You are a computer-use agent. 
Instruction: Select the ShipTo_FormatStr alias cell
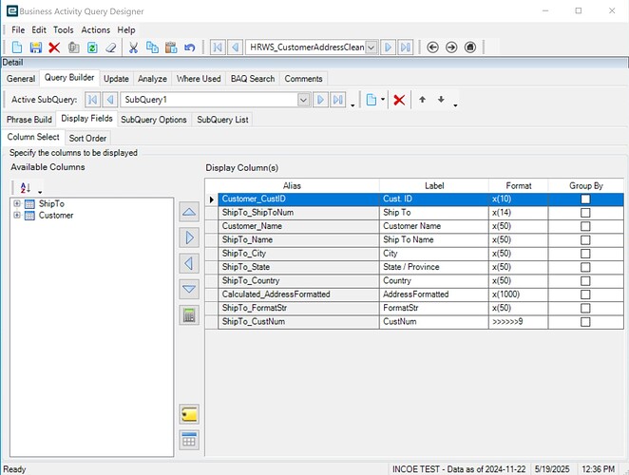pos(299,308)
